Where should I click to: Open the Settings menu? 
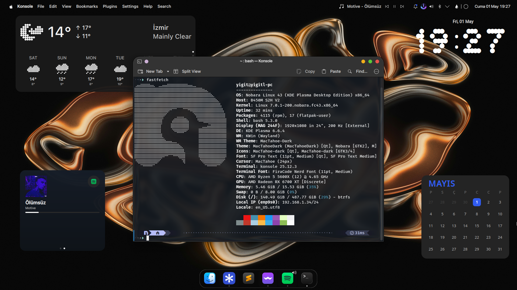(x=130, y=6)
